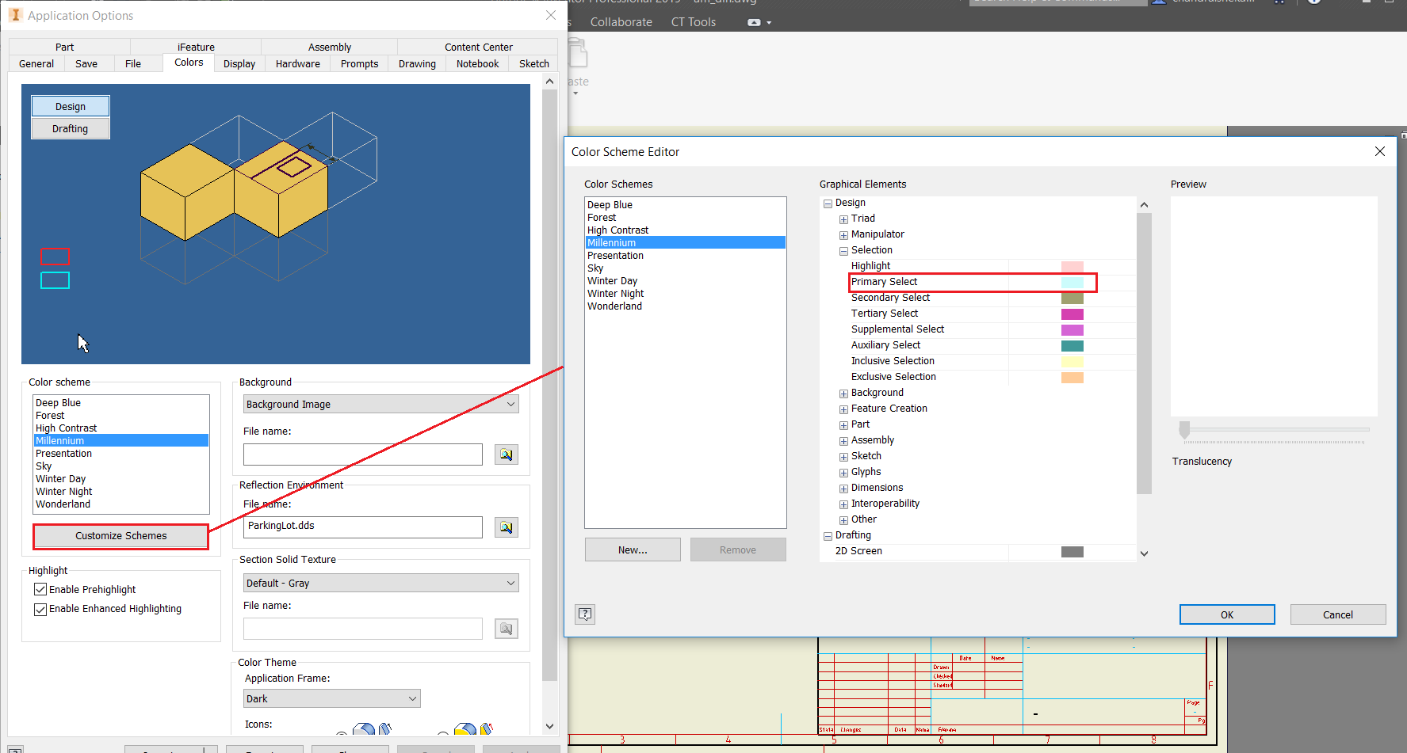Browse for a Background Image file

click(506, 454)
